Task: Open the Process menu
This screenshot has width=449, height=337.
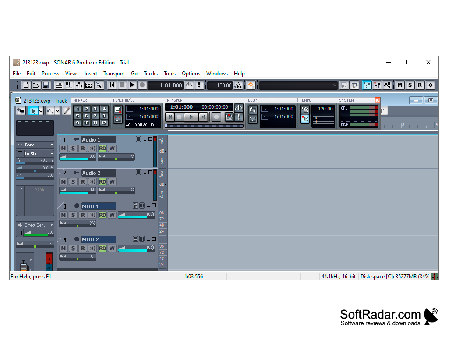Action: pyautogui.click(x=50, y=74)
